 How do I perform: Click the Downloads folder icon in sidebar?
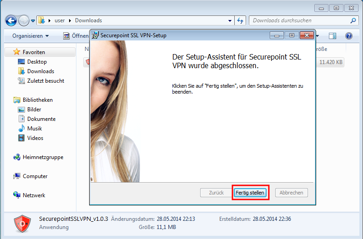click(21, 71)
